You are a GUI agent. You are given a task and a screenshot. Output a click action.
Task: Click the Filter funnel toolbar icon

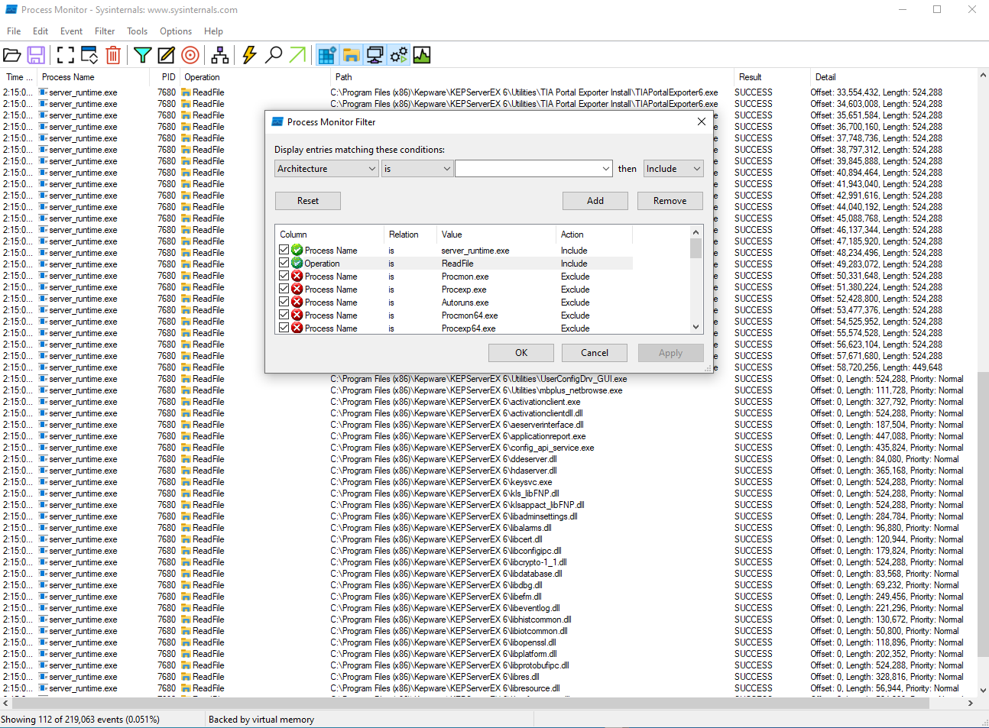coord(142,55)
